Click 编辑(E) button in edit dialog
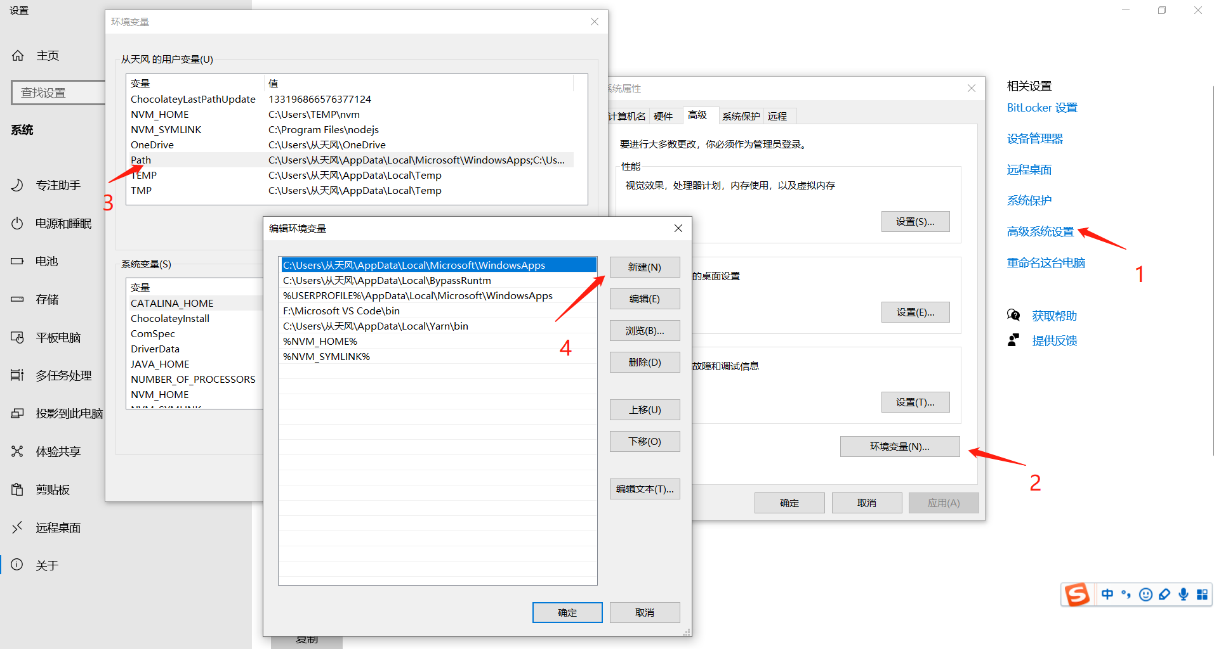1214x649 pixels. 645,299
